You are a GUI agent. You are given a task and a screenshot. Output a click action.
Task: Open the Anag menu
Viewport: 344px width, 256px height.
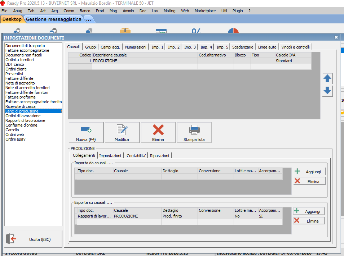click(x=18, y=11)
